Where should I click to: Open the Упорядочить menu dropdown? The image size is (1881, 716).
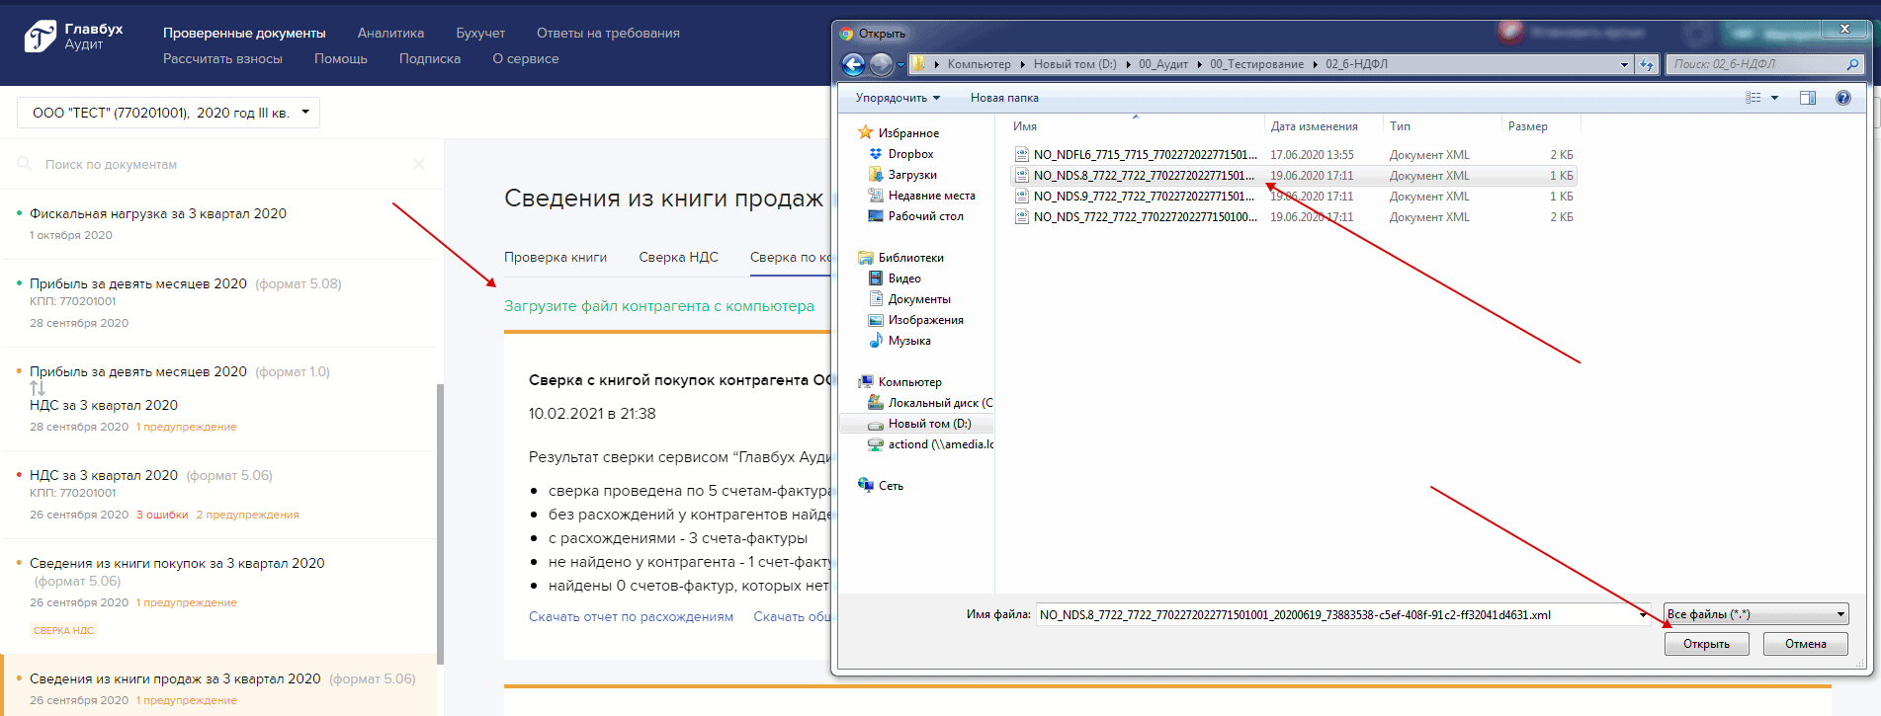point(898,98)
